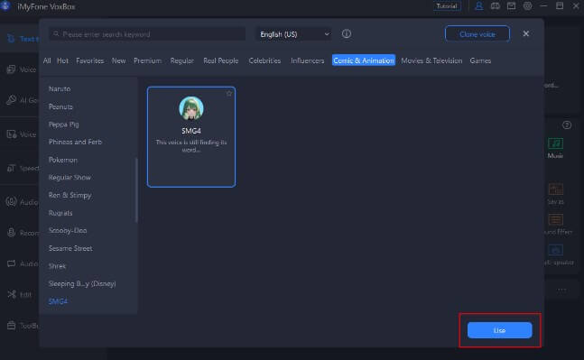
Task: Open the ToolBox sidebar icon
Action: click(x=11, y=326)
